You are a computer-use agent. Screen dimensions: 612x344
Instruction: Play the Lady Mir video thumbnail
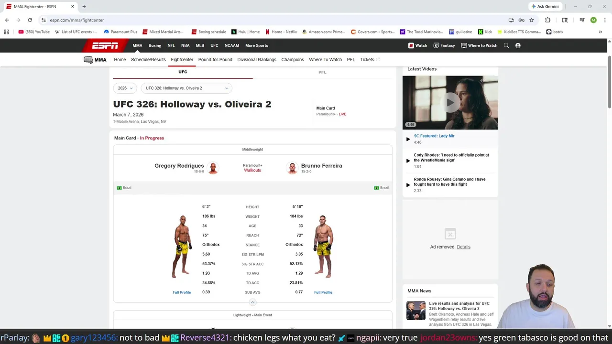coord(450,102)
